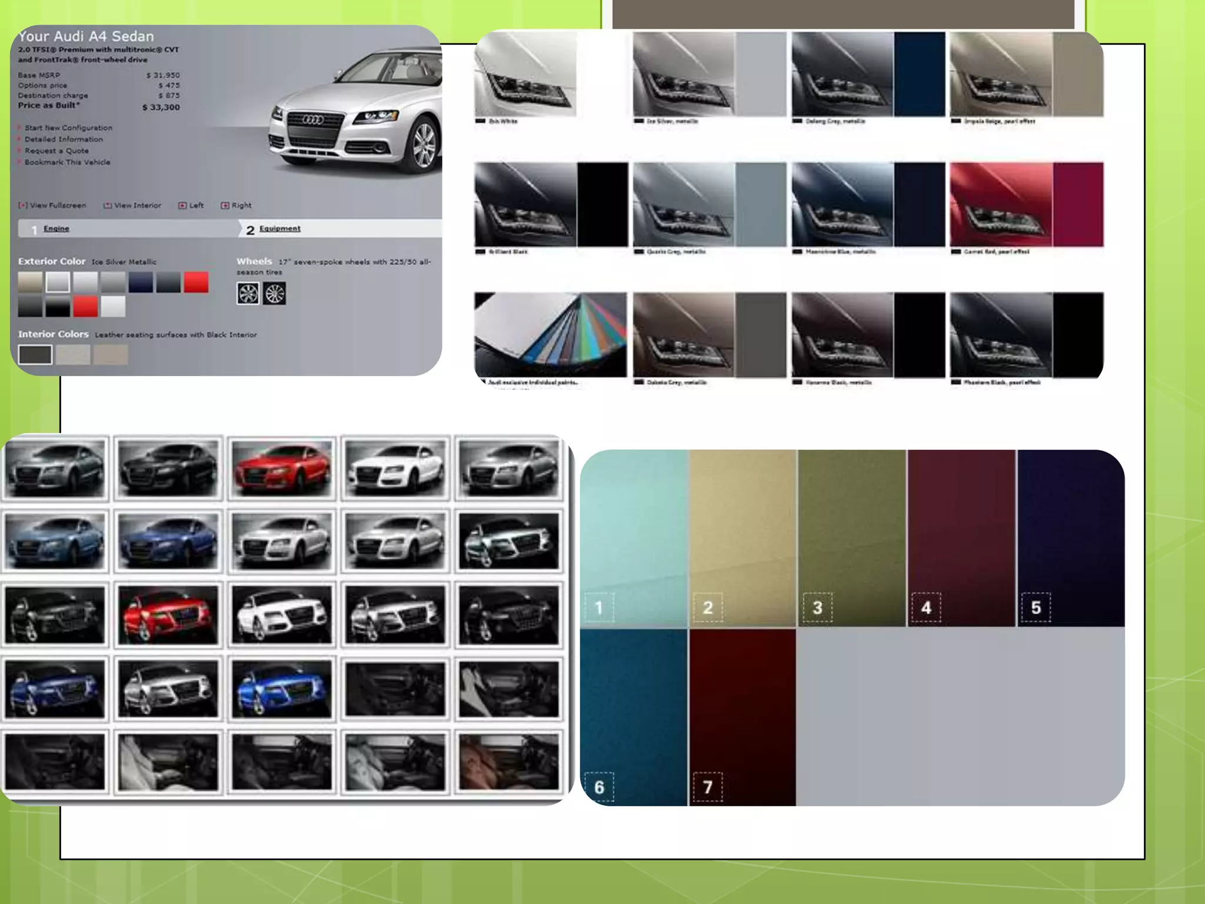Screen dimensions: 1205x904
Task: Click the number 6 dashed swatch label
Action: point(599,787)
